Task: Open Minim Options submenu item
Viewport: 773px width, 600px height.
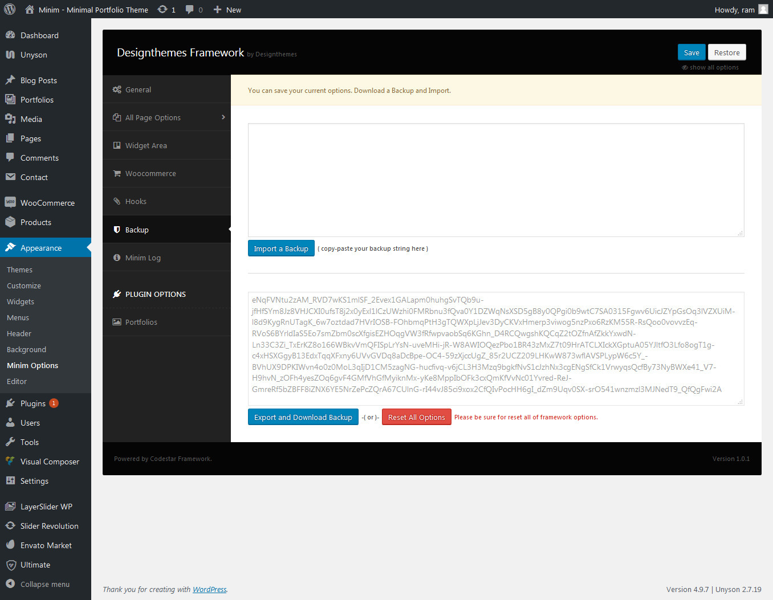Action: point(32,365)
